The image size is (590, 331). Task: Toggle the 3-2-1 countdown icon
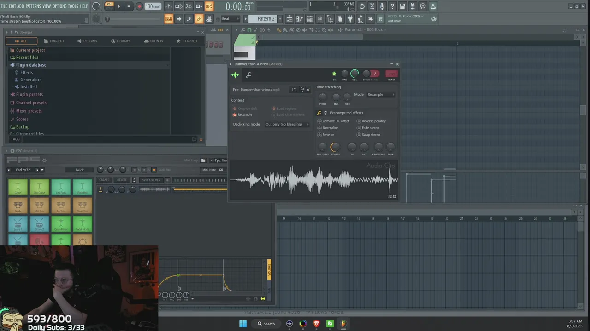tap(189, 6)
